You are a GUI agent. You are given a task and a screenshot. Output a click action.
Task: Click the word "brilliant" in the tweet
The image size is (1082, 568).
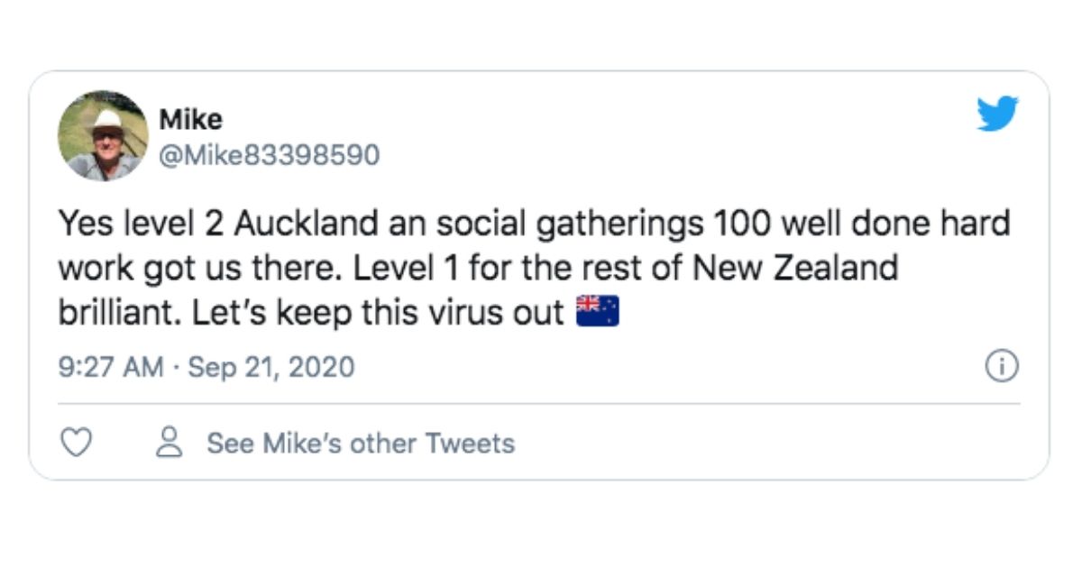pyautogui.click(x=117, y=313)
